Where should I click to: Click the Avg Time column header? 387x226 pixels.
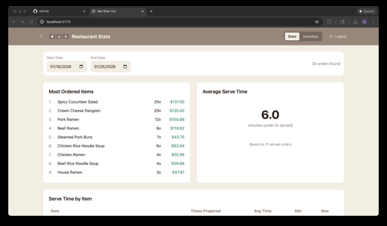263,211
